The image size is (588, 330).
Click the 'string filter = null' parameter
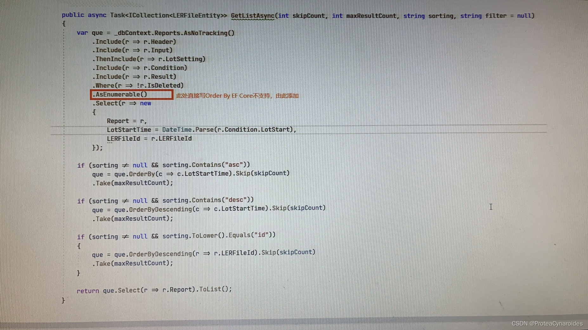(496, 16)
